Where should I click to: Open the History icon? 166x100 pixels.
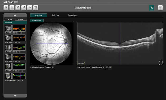tap(36, 8)
